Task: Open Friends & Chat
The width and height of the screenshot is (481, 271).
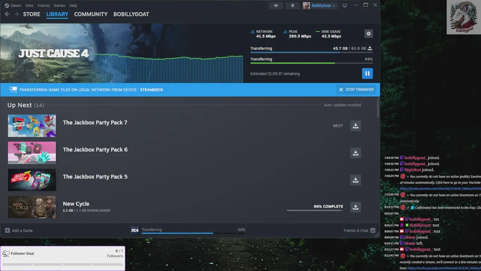Action: pyautogui.click(x=359, y=230)
